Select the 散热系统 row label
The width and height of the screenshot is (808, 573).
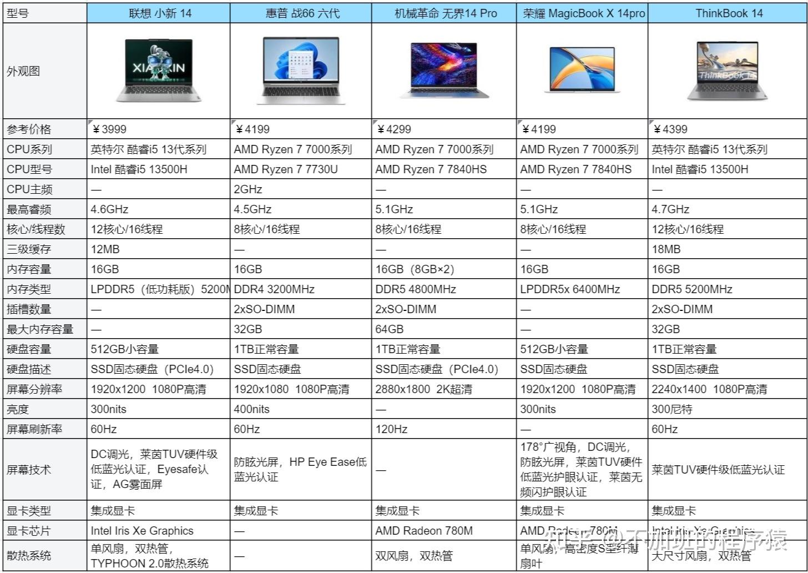coord(45,556)
